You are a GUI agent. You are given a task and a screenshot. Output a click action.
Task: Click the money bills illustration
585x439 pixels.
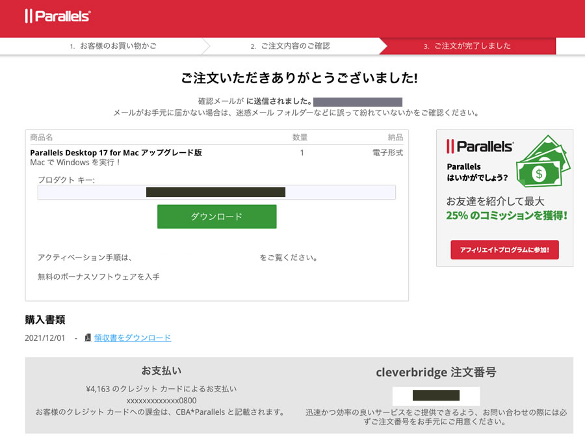coord(543,161)
